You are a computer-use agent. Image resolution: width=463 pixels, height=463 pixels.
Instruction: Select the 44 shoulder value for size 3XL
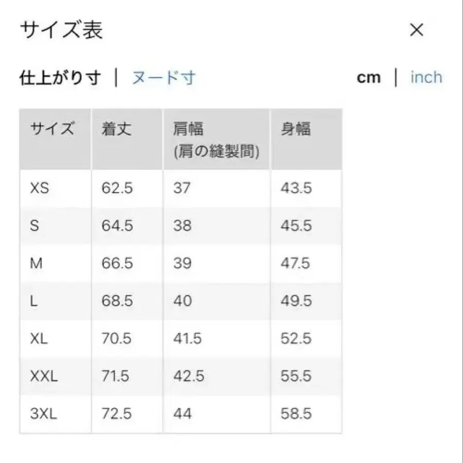tap(183, 413)
